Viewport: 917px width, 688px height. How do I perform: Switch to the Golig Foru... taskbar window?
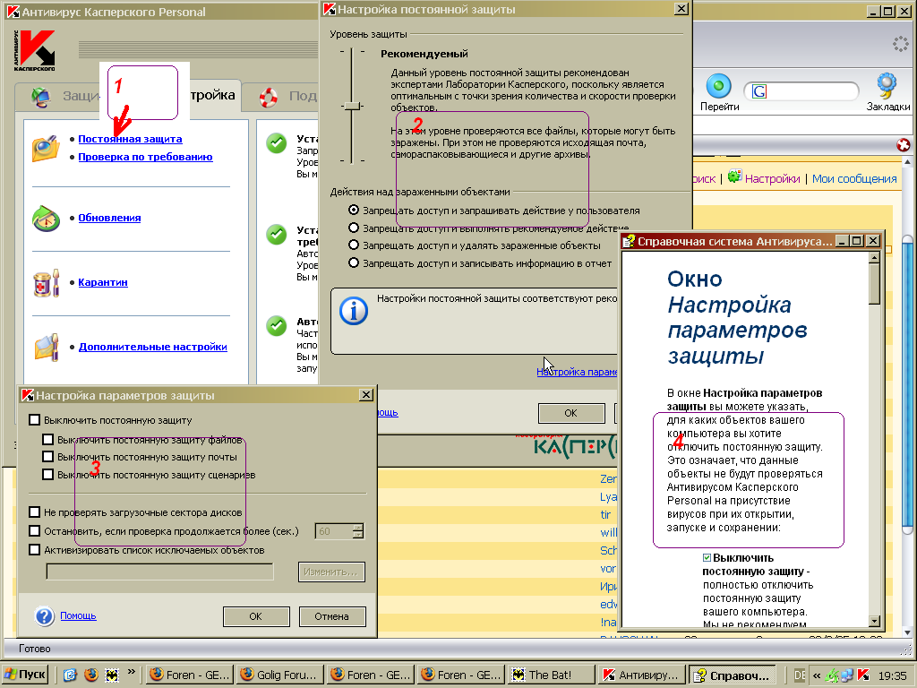280,675
